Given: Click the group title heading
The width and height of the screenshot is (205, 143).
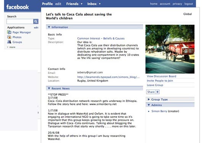Looking at the screenshot, I should (79, 16).
